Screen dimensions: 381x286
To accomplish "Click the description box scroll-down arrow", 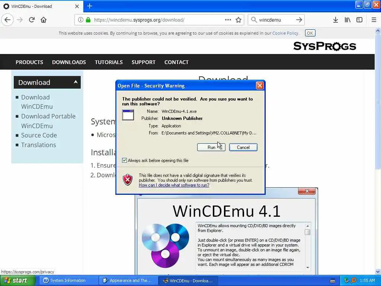I will (x=308, y=267).
